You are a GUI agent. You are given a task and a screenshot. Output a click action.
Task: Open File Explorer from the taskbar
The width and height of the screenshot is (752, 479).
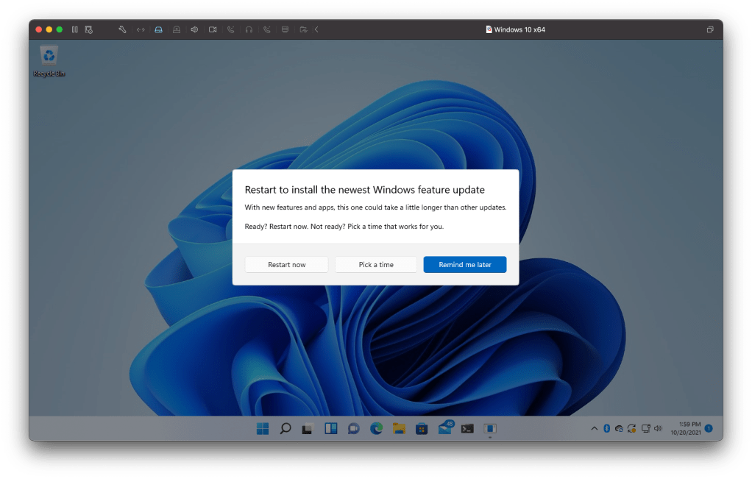coord(399,428)
